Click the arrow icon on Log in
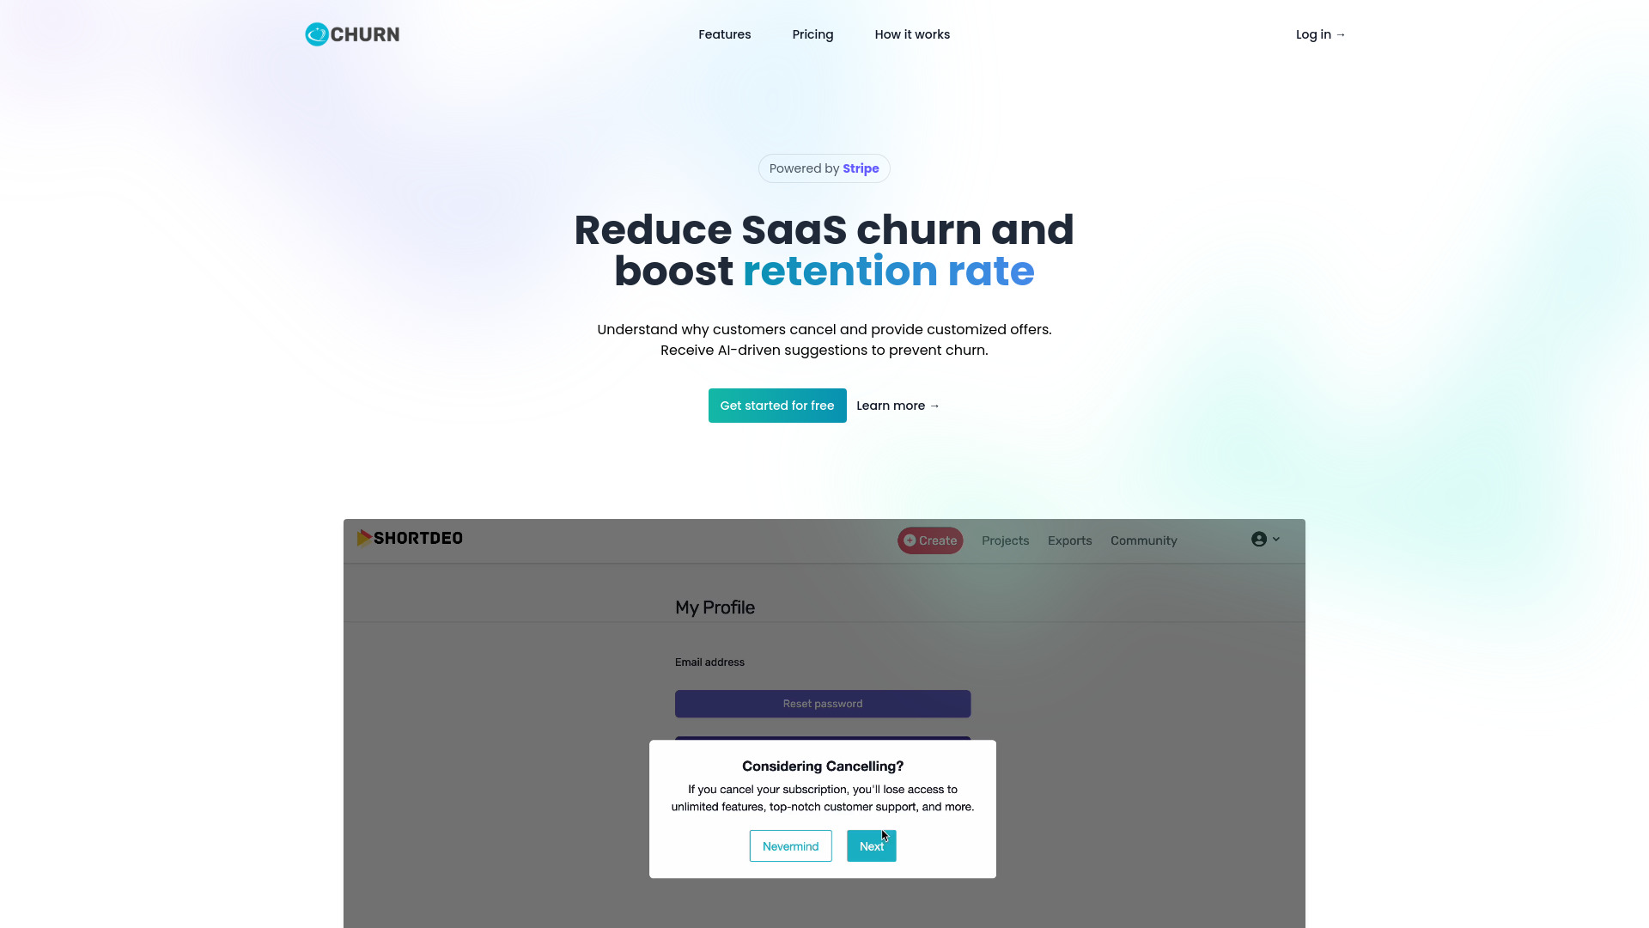This screenshot has width=1649, height=928. (1342, 34)
